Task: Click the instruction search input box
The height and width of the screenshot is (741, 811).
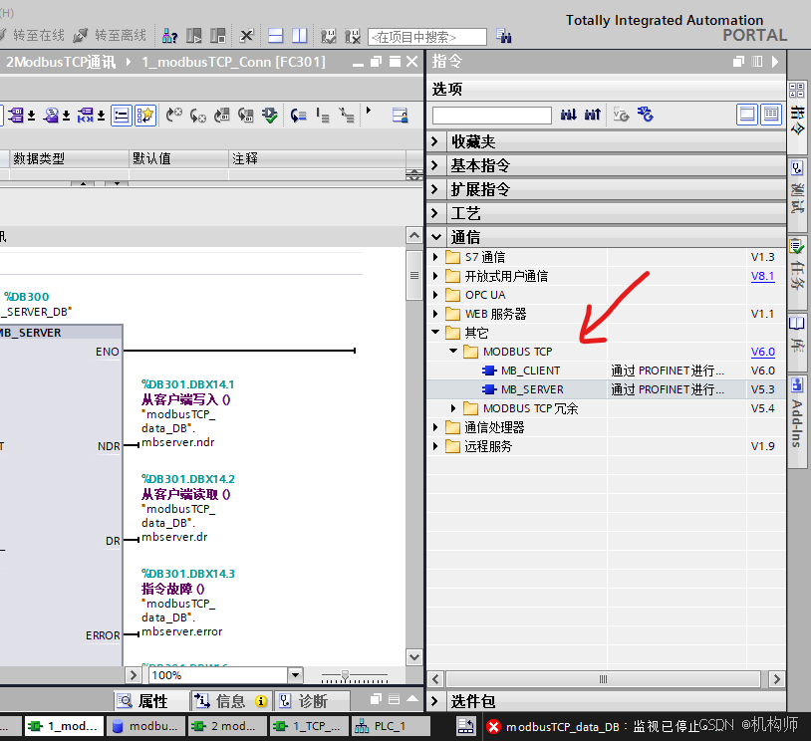Action: tap(492, 115)
